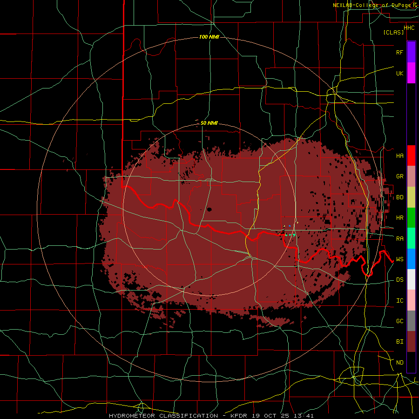Click the aqua-green RA echo cluster near the river
Viewport: 419px width, 419px height.
290,235
